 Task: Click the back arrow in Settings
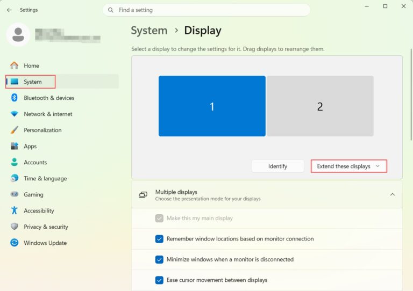point(9,10)
